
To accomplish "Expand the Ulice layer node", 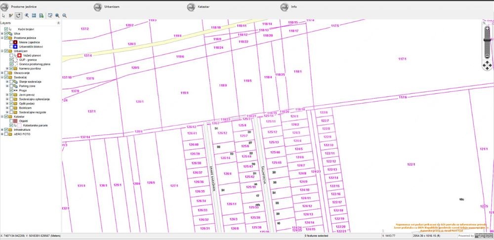I will click(x=2, y=34).
